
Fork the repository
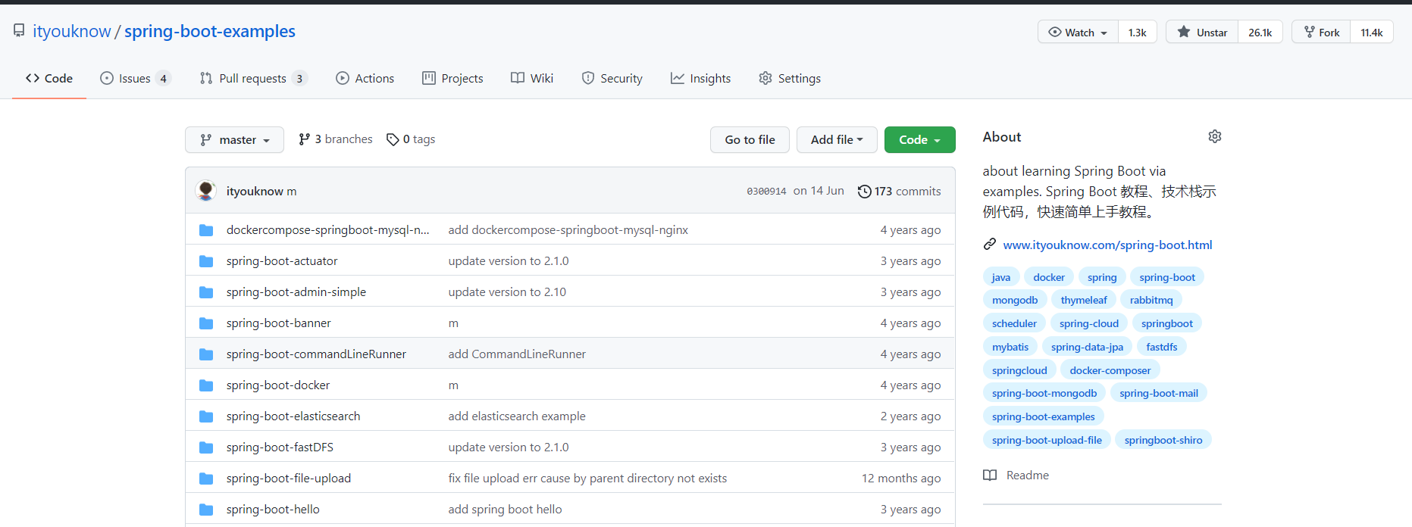tap(1321, 33)
